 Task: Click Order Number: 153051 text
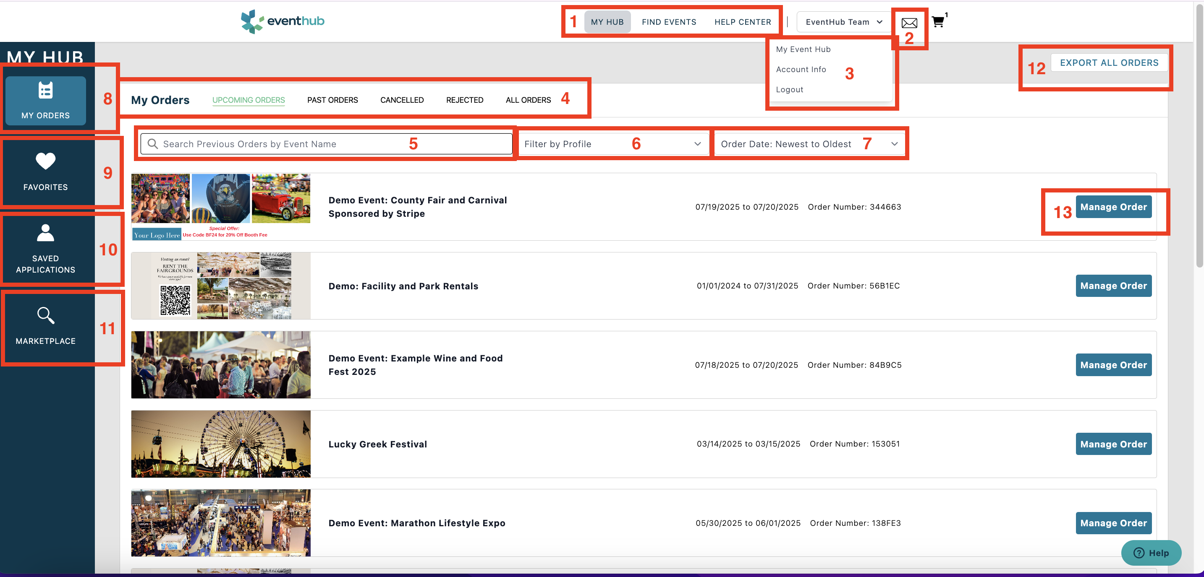pyautogui.click(x=854, y=444)
